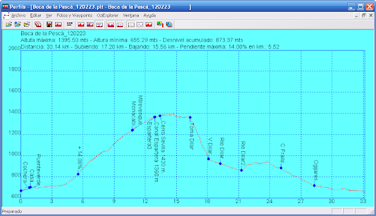Click the Cochera waypoint dot at profile start
Screen dimensions: 376x216
click(x=21, y=191)
